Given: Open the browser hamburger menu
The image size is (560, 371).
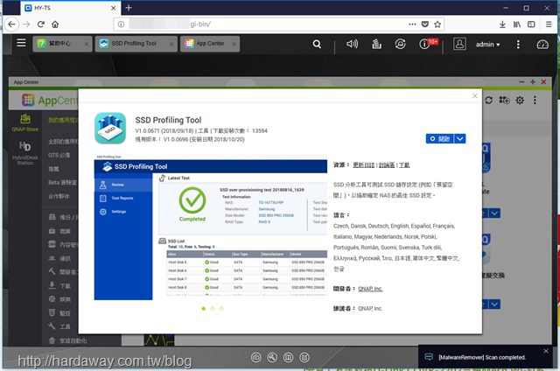Looking at the screenshot, I should click(x=549, y=24).
